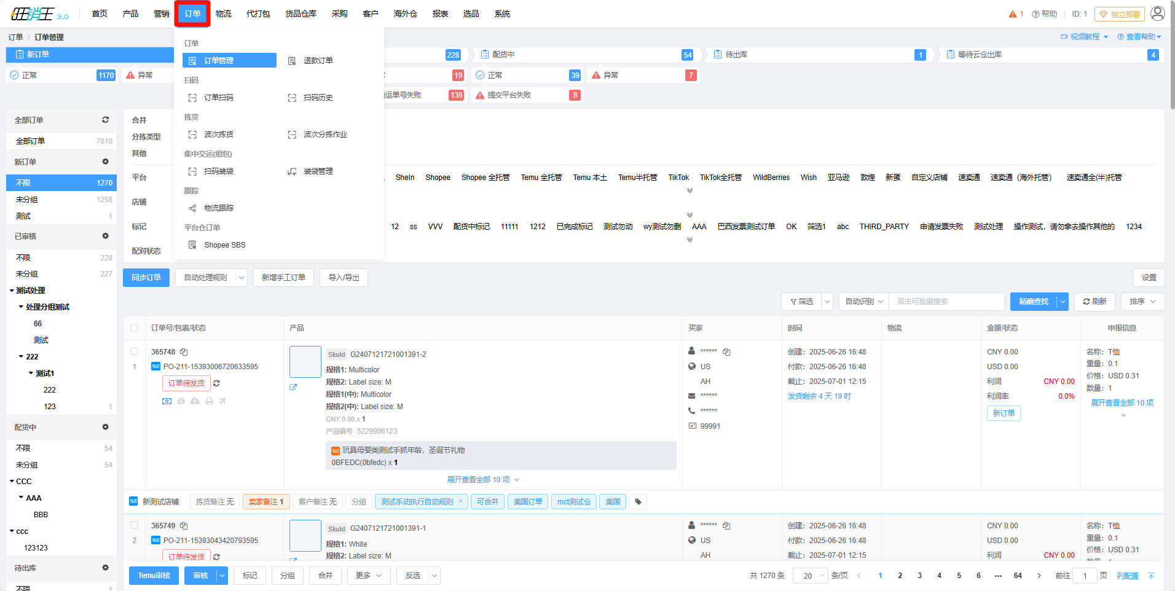
Task: Open settings gear for 待出库 group
Action: 105,568
